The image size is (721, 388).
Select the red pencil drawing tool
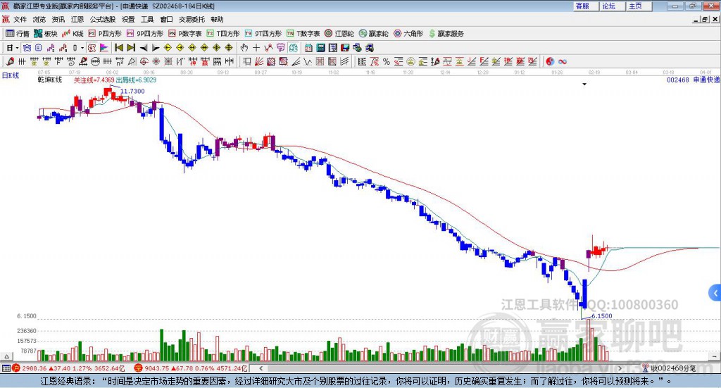tap(10, 61)
